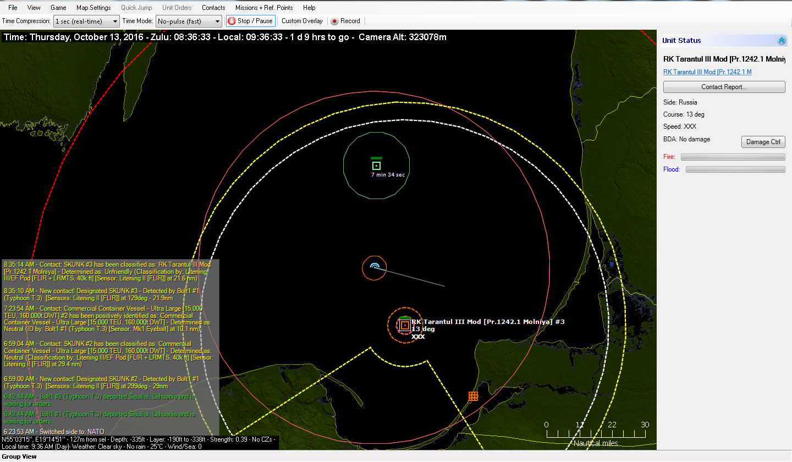
Task: Click the 'Side: Russia' status line
Action: 680,102
